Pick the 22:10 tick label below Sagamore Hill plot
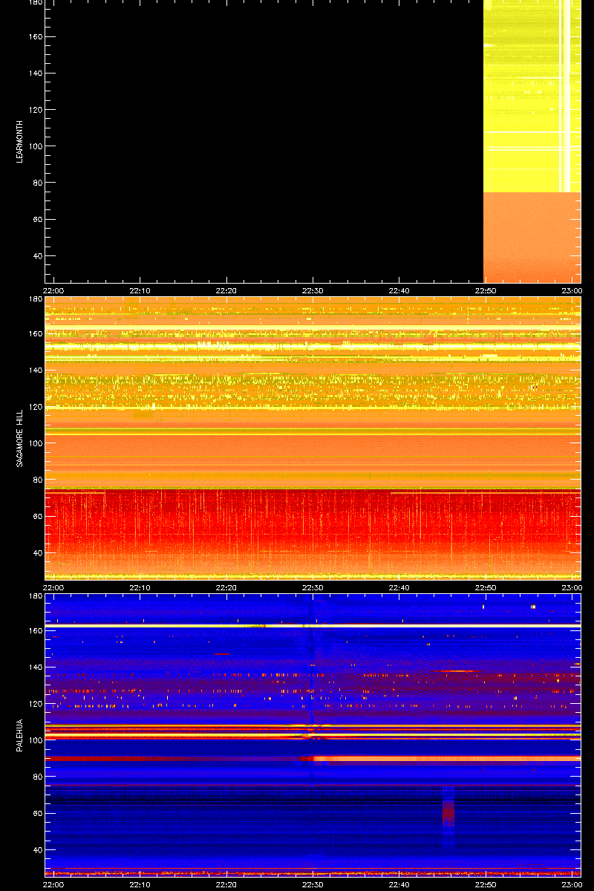Image resolution: width=594 pixels, height=891 pixels. [140, 587]
